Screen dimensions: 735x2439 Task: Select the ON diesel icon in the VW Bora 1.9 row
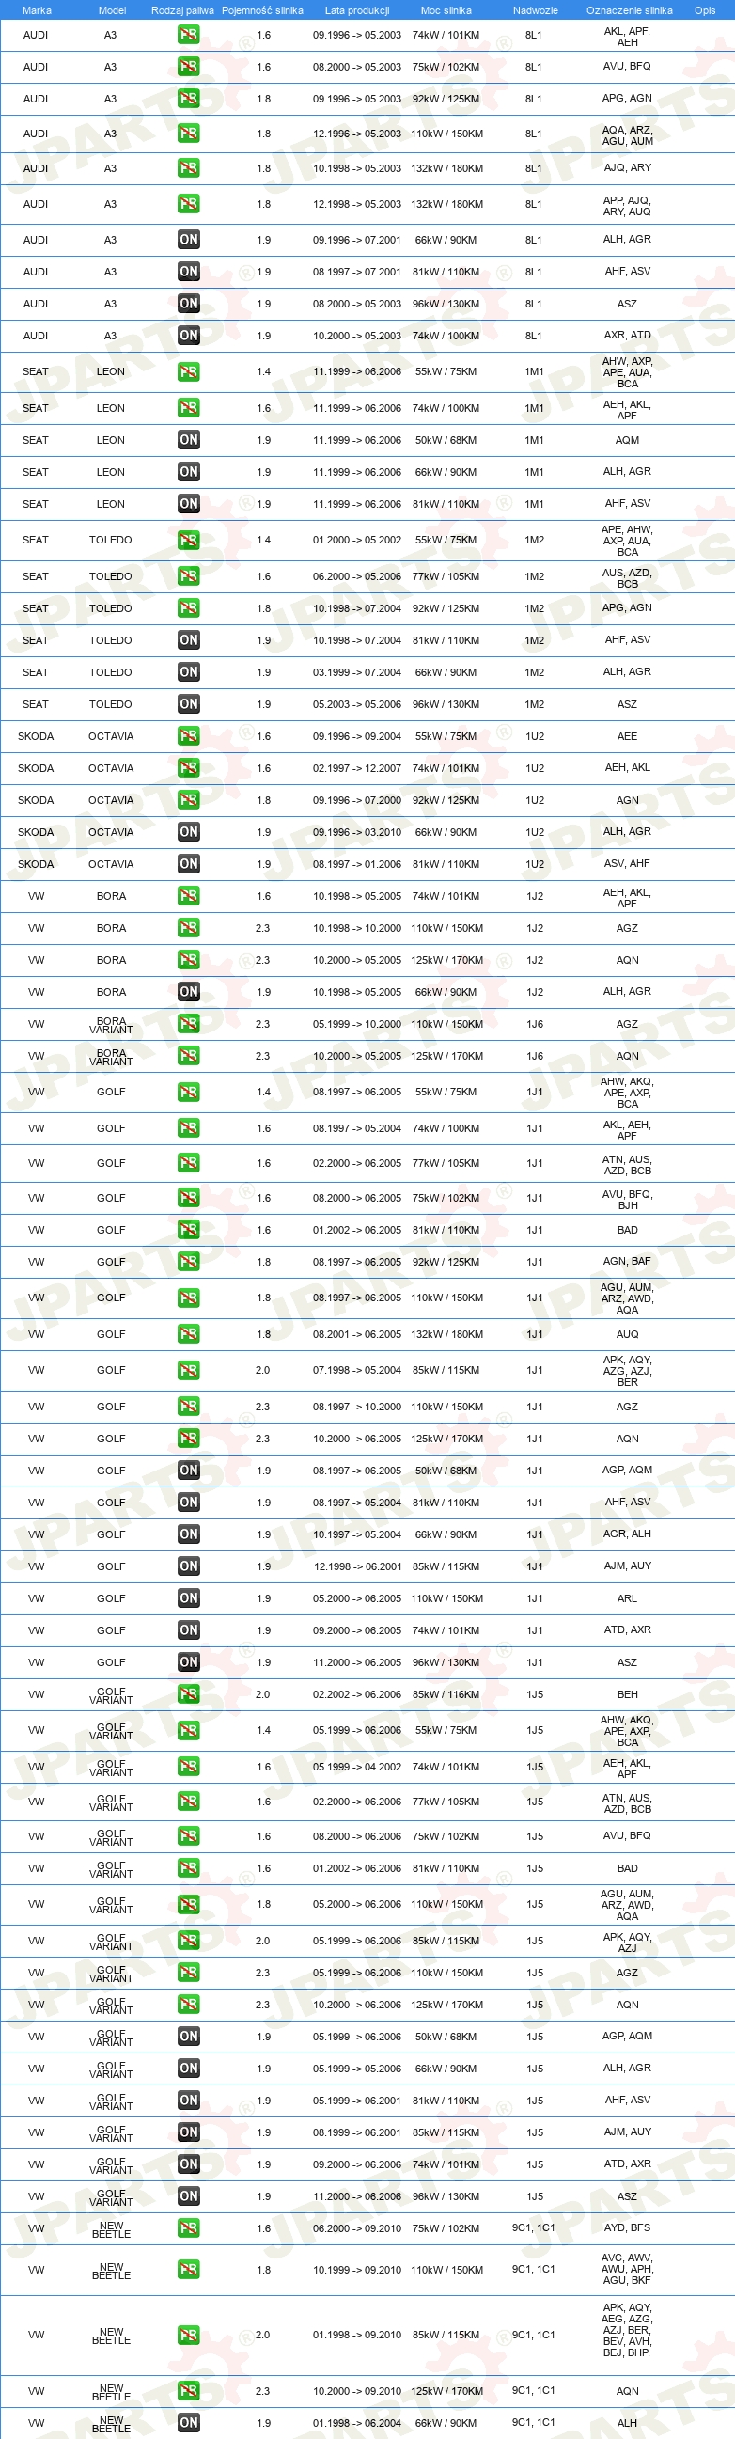188,992
